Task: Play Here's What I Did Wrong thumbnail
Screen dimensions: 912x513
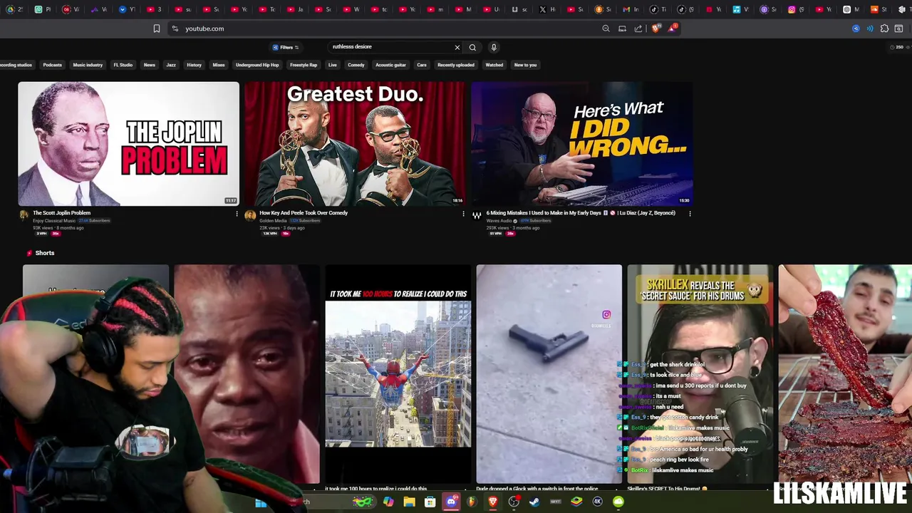Action: [x=581, y=144]
